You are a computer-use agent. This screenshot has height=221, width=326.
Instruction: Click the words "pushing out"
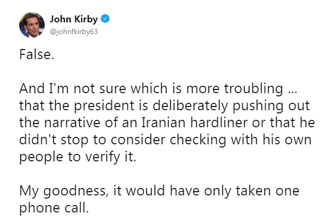click(271, 106)
